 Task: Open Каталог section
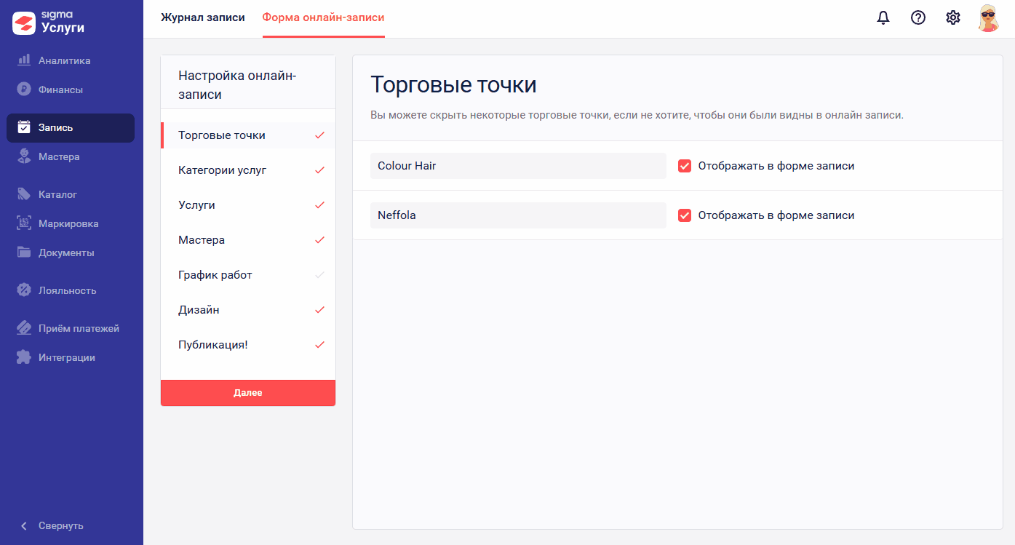click(x=71, y=194)
